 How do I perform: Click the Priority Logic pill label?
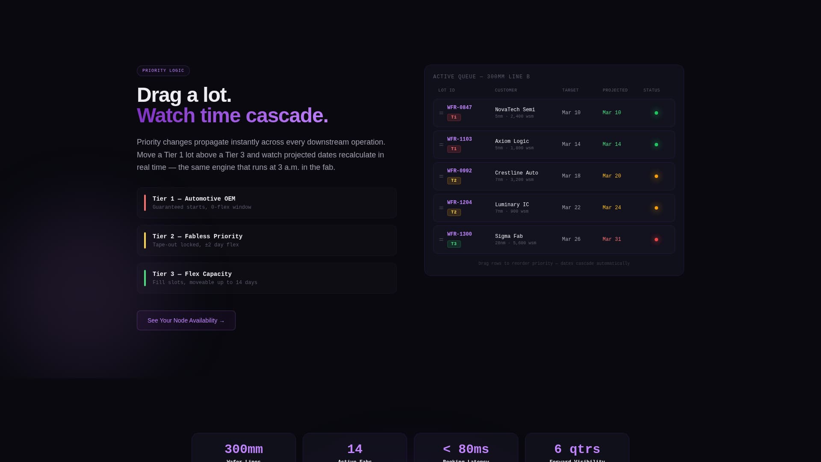tap(163, 71)
